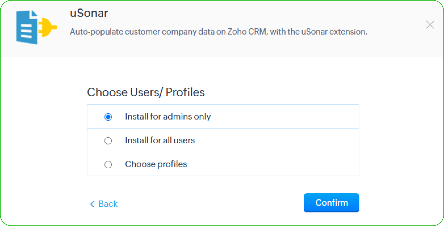Close the uSonar install dialog
Image resolution: width=444 pixels, height=226 pixels.
[430, 25]
